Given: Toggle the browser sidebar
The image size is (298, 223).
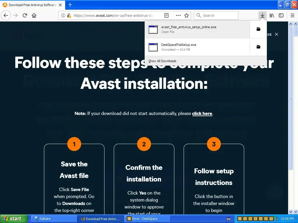Looking at the screenshot, I should [x=281, y=15].
